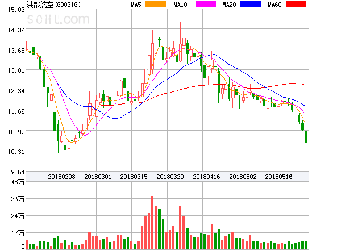Click the MA5 legend label text
This screenshot has width=341, height=250.
click(x=136, y=5)
